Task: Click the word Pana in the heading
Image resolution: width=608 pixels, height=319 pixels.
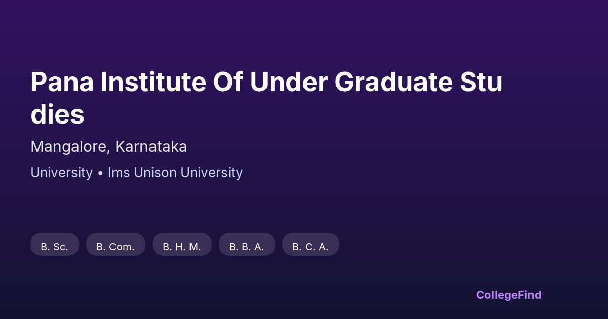Action: click(62, 82)
